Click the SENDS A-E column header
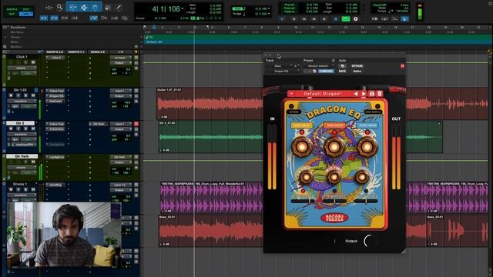Image resolution: width=493 pixels, height=277 pixels. pos(98,52)
